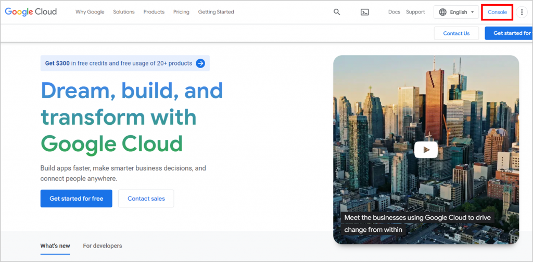Viewport: 533px width, 262px height.
Task: Open the three-dot more options menu
Action: coord(522,12)
